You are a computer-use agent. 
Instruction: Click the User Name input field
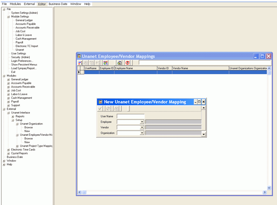131,116
